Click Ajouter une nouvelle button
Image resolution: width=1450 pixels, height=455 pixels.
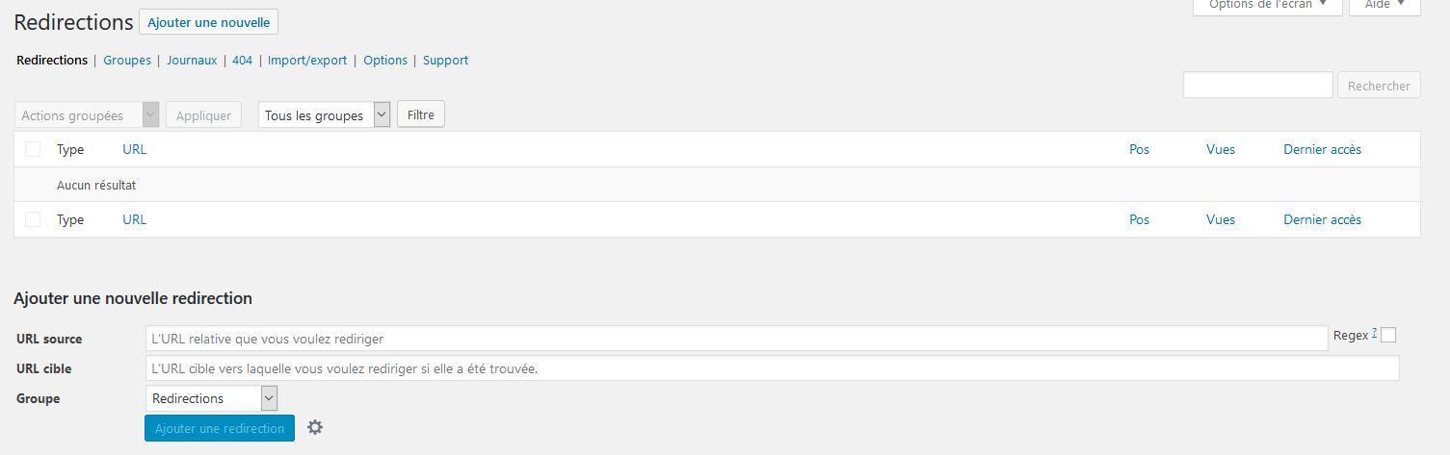pos(209,22)
